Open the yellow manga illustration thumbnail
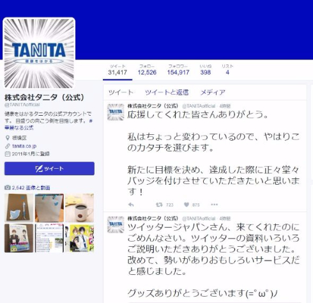This screenshot has height=303, width=313. click(80, 238)
